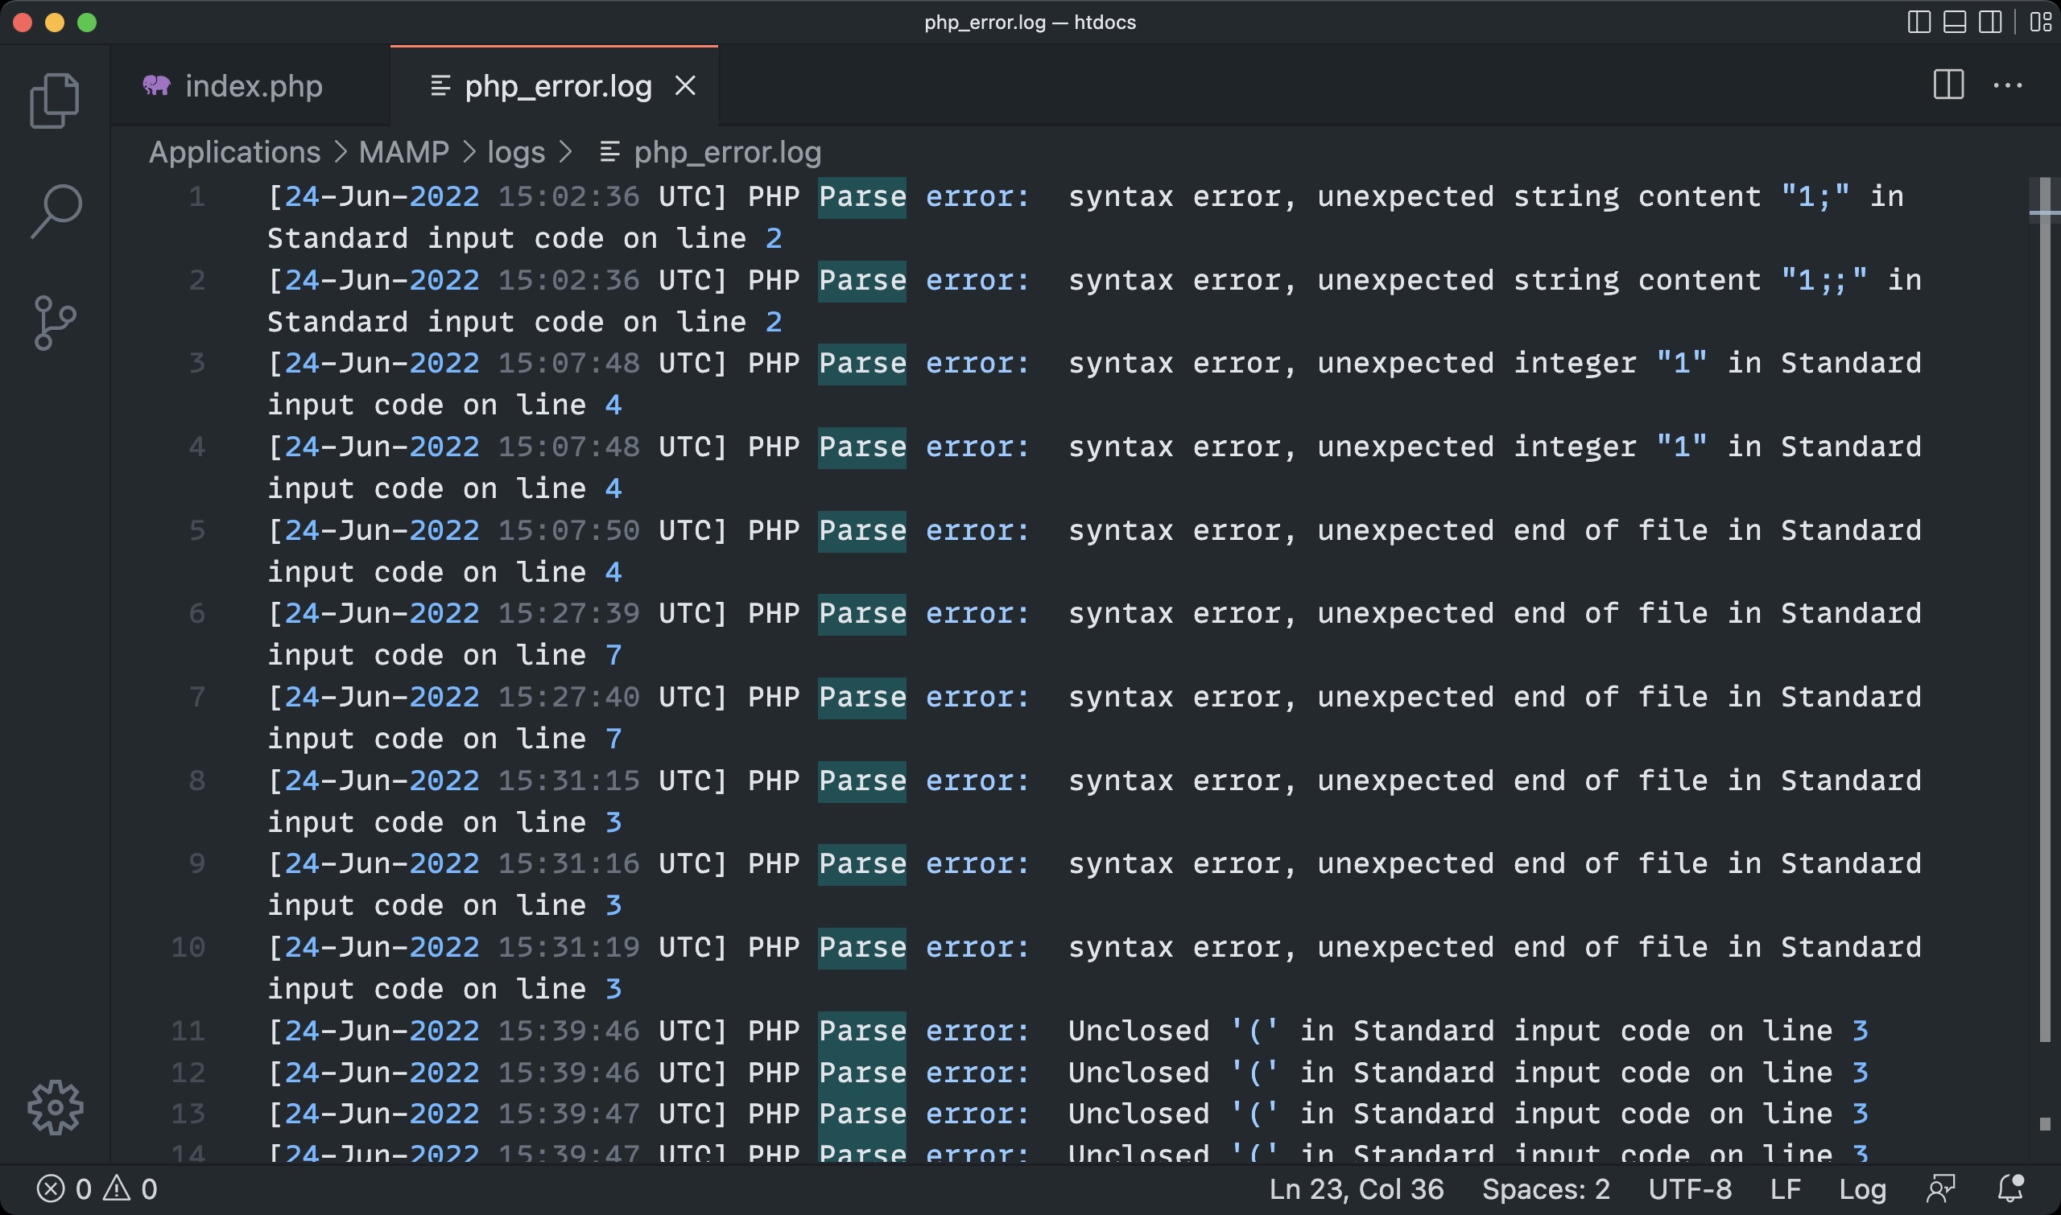
Task: Open the Explorer view in activity bar
Action: tap(54, 101)
